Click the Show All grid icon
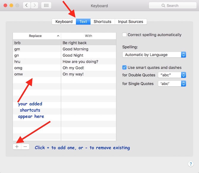Viewport: 199px width, 173px height. pyautogui.click(x=46, y=5)
